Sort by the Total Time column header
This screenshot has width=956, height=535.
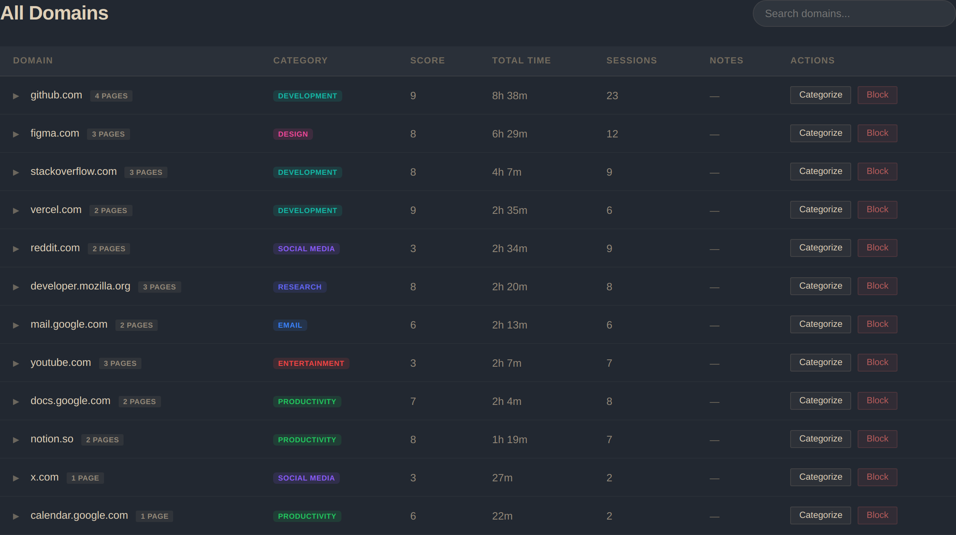point(521,61)
